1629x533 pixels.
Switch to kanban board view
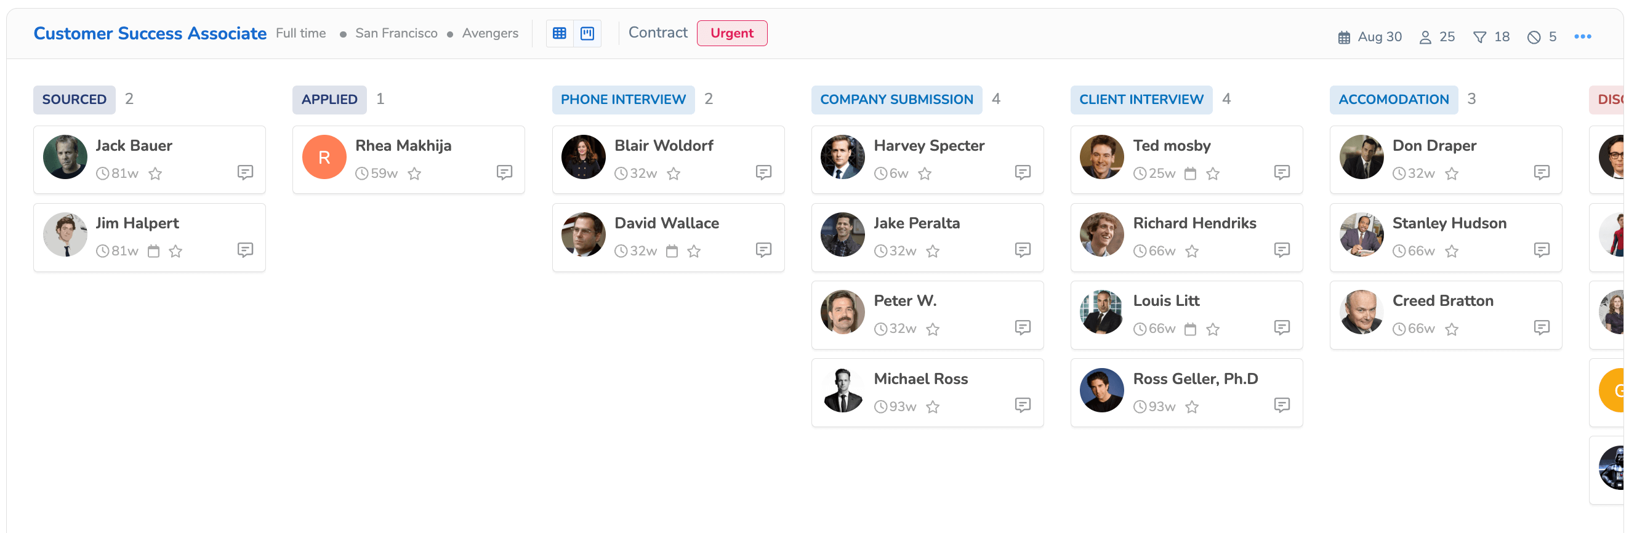[587, 33]
